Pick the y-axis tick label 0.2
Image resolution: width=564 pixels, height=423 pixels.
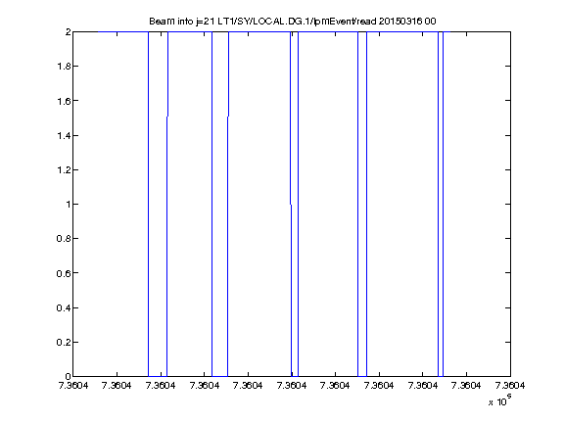64,342
